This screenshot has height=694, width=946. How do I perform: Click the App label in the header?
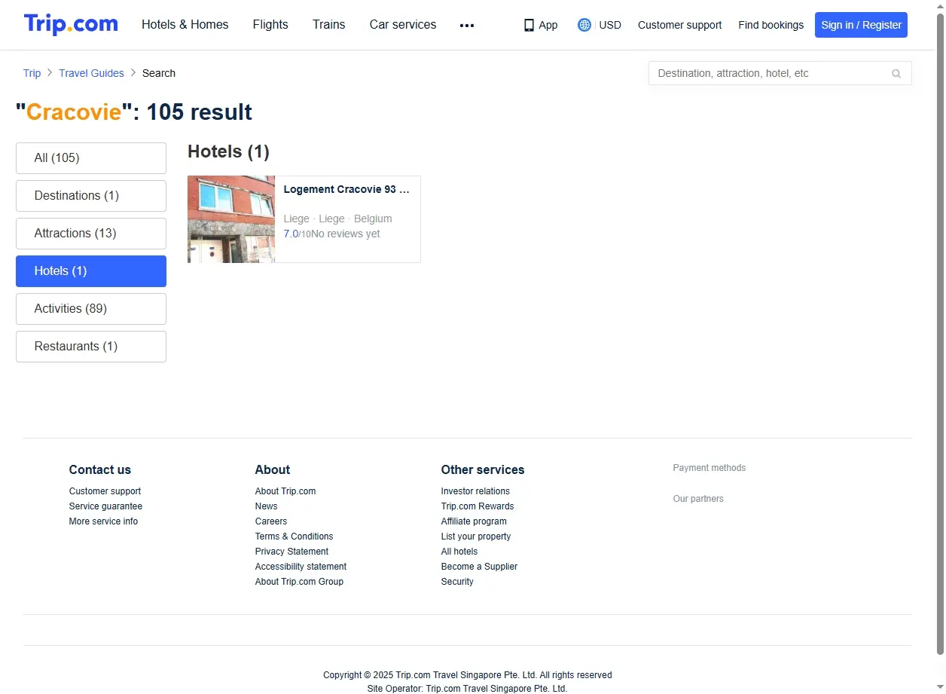548,25
